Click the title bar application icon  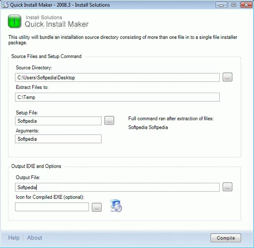pos(5,5)
